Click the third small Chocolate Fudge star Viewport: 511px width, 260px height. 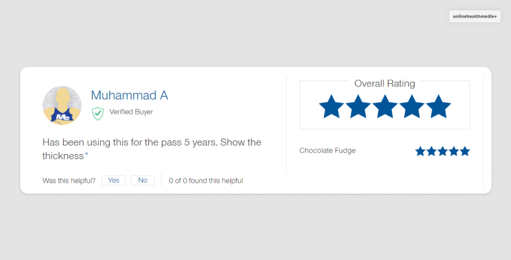click(442, 151)
